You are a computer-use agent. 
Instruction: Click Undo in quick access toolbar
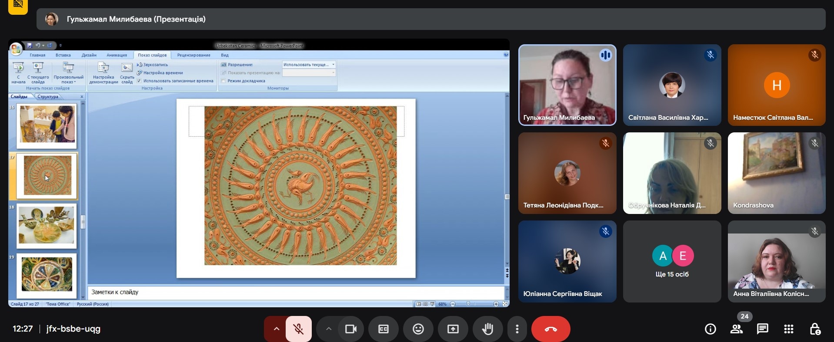click(x=38, y=45)
